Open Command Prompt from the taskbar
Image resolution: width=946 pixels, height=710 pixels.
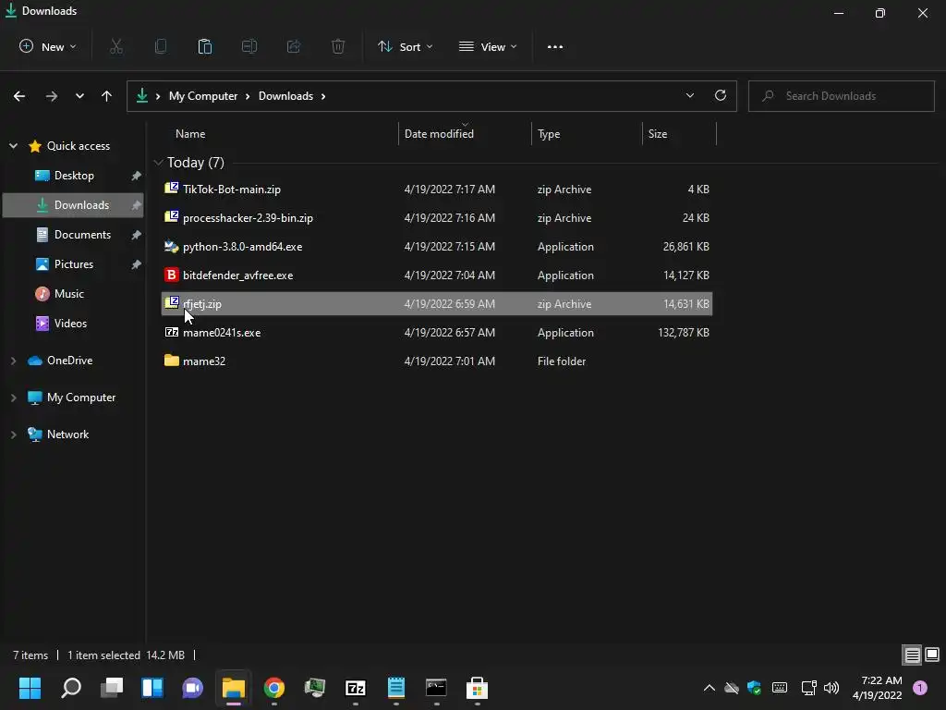(x=436, y=688)
